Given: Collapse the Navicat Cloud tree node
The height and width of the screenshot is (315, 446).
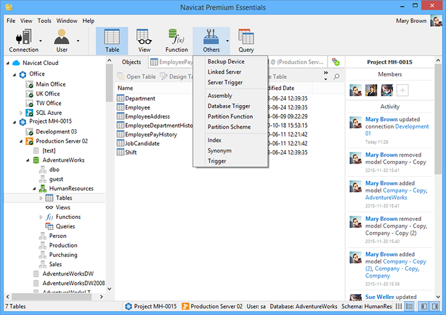Looking at the screenshot, I should (8, 63).
